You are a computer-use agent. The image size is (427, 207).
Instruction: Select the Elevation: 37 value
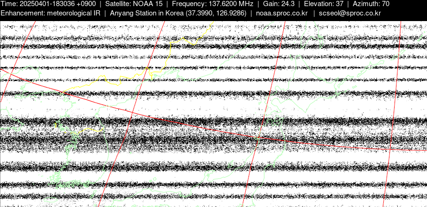[324, 4]
